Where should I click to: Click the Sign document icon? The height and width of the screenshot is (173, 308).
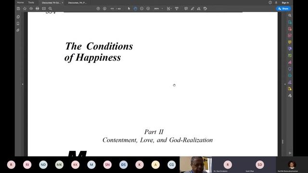[199, 9]
